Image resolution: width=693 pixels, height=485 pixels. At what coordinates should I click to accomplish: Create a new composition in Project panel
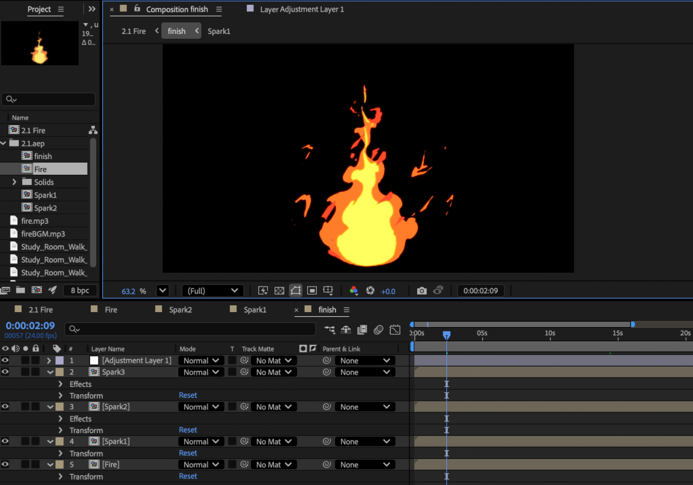(x=37, y=290)
